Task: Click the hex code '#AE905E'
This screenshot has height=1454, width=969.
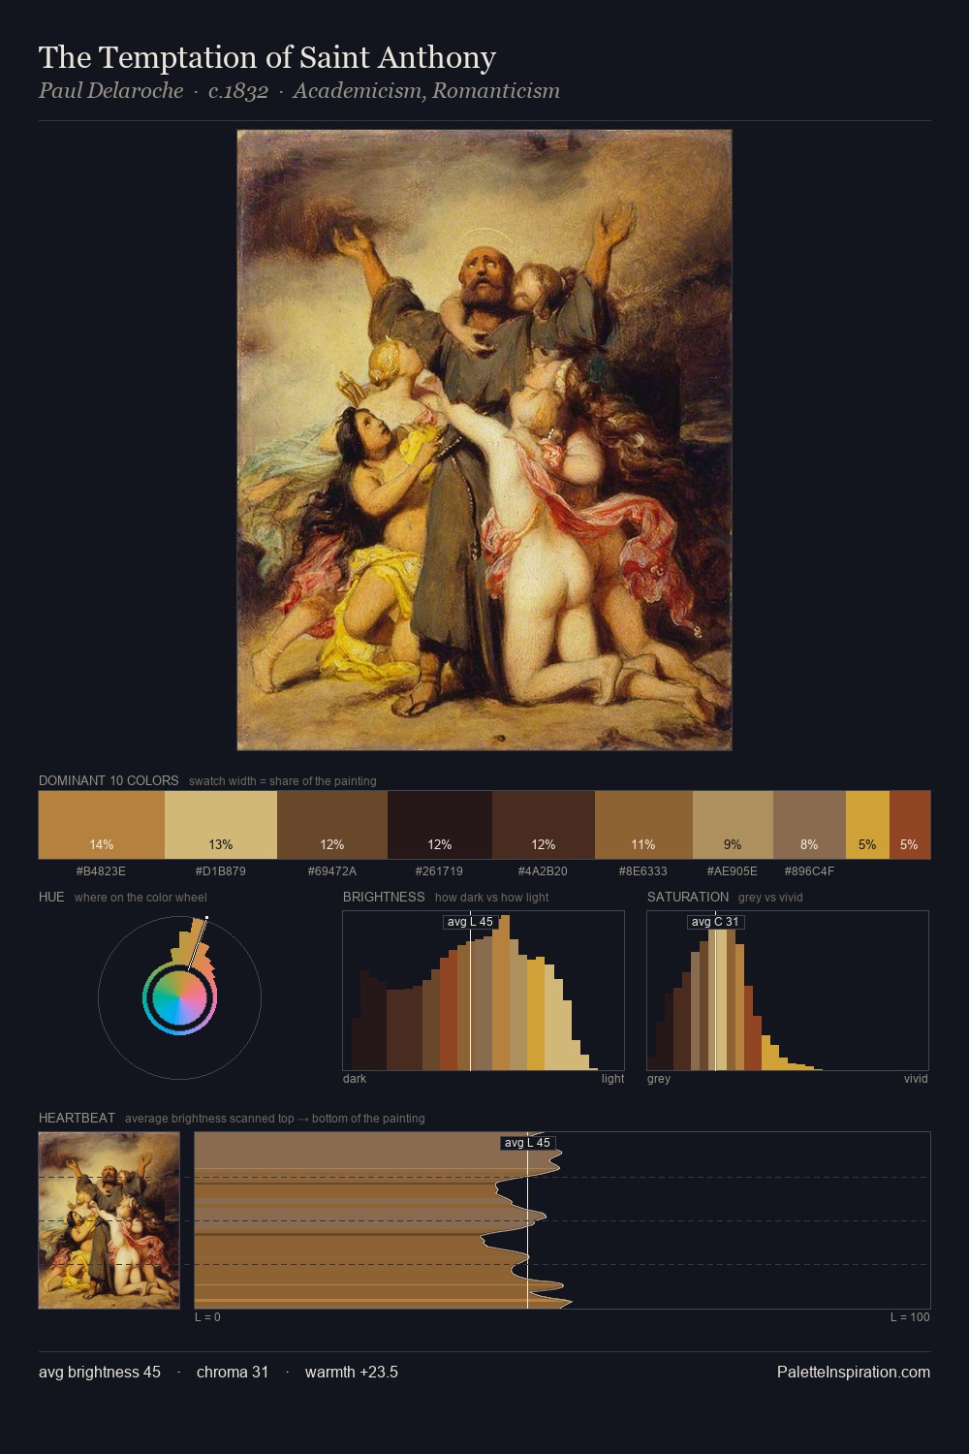Action: pos(733,870)
